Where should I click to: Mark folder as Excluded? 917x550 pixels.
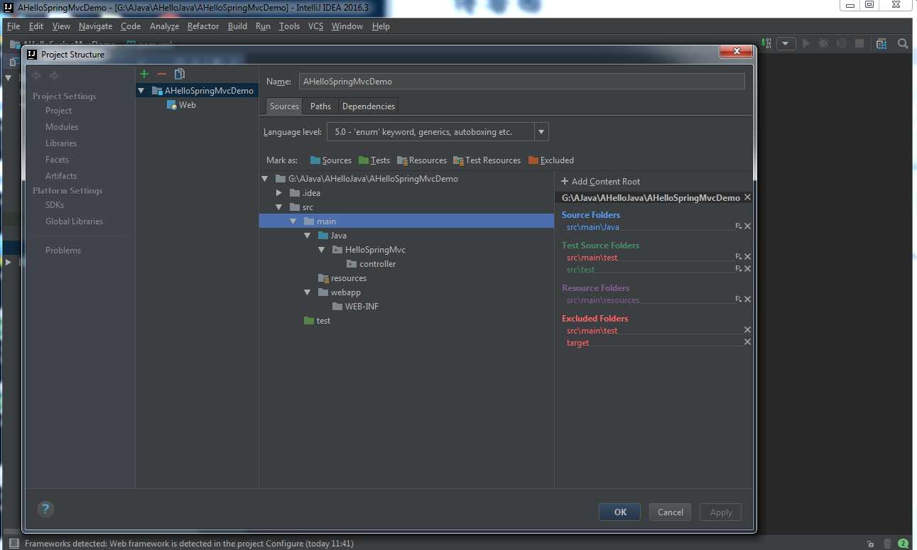click(551, 160)
